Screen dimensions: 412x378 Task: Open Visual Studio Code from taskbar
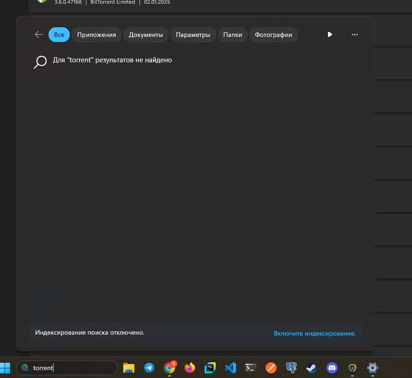tap(230, 368)
